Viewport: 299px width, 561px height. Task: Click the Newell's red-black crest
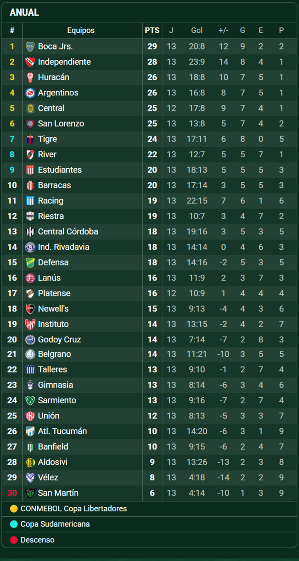click(x=30, y=309)
